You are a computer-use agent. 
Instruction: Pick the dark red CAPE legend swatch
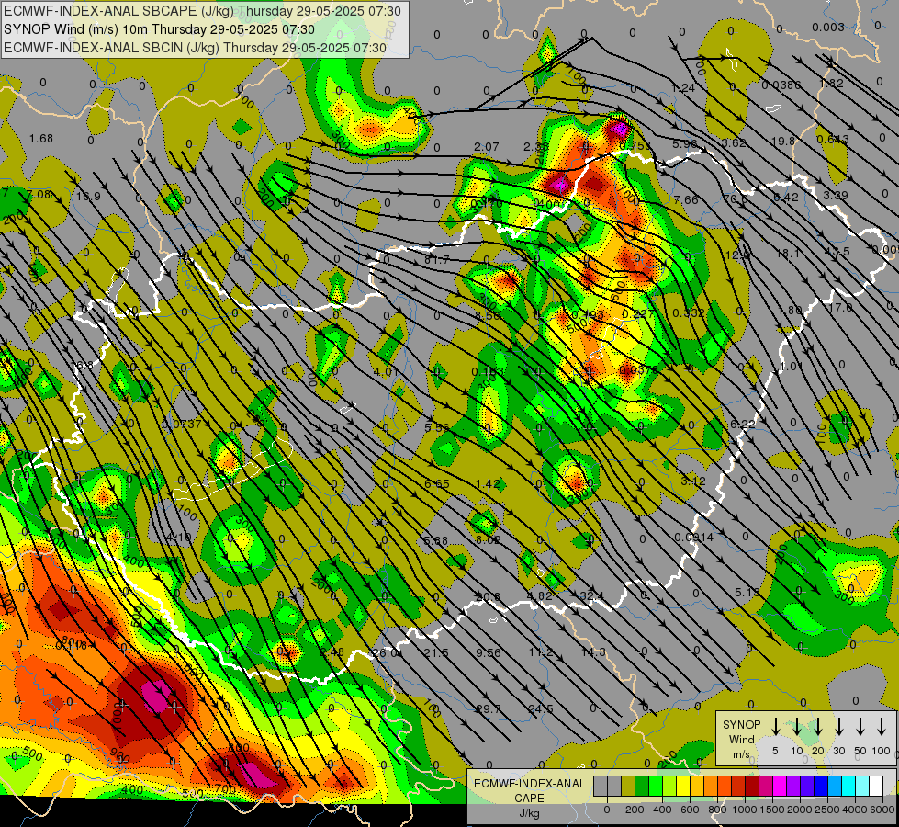(x=752, y=787)
